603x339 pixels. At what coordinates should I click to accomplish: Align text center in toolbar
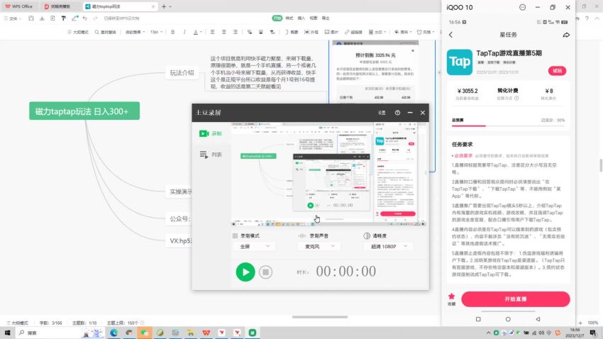click(223, 32)
